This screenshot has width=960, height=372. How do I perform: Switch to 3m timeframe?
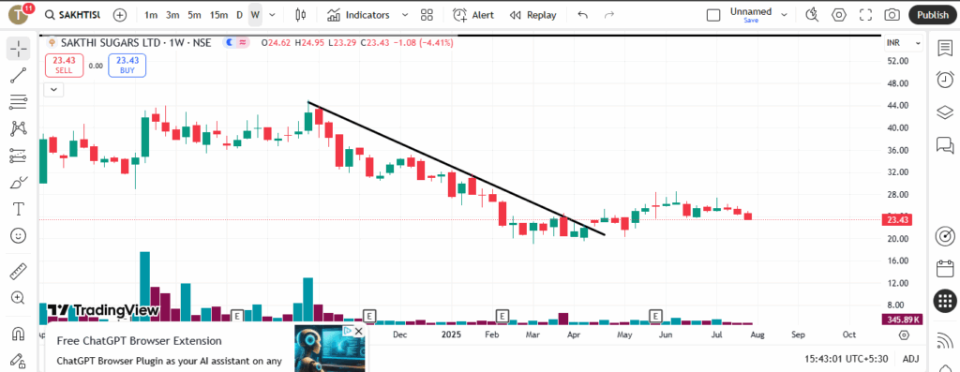pyautogui.click(x=172, y=15)
